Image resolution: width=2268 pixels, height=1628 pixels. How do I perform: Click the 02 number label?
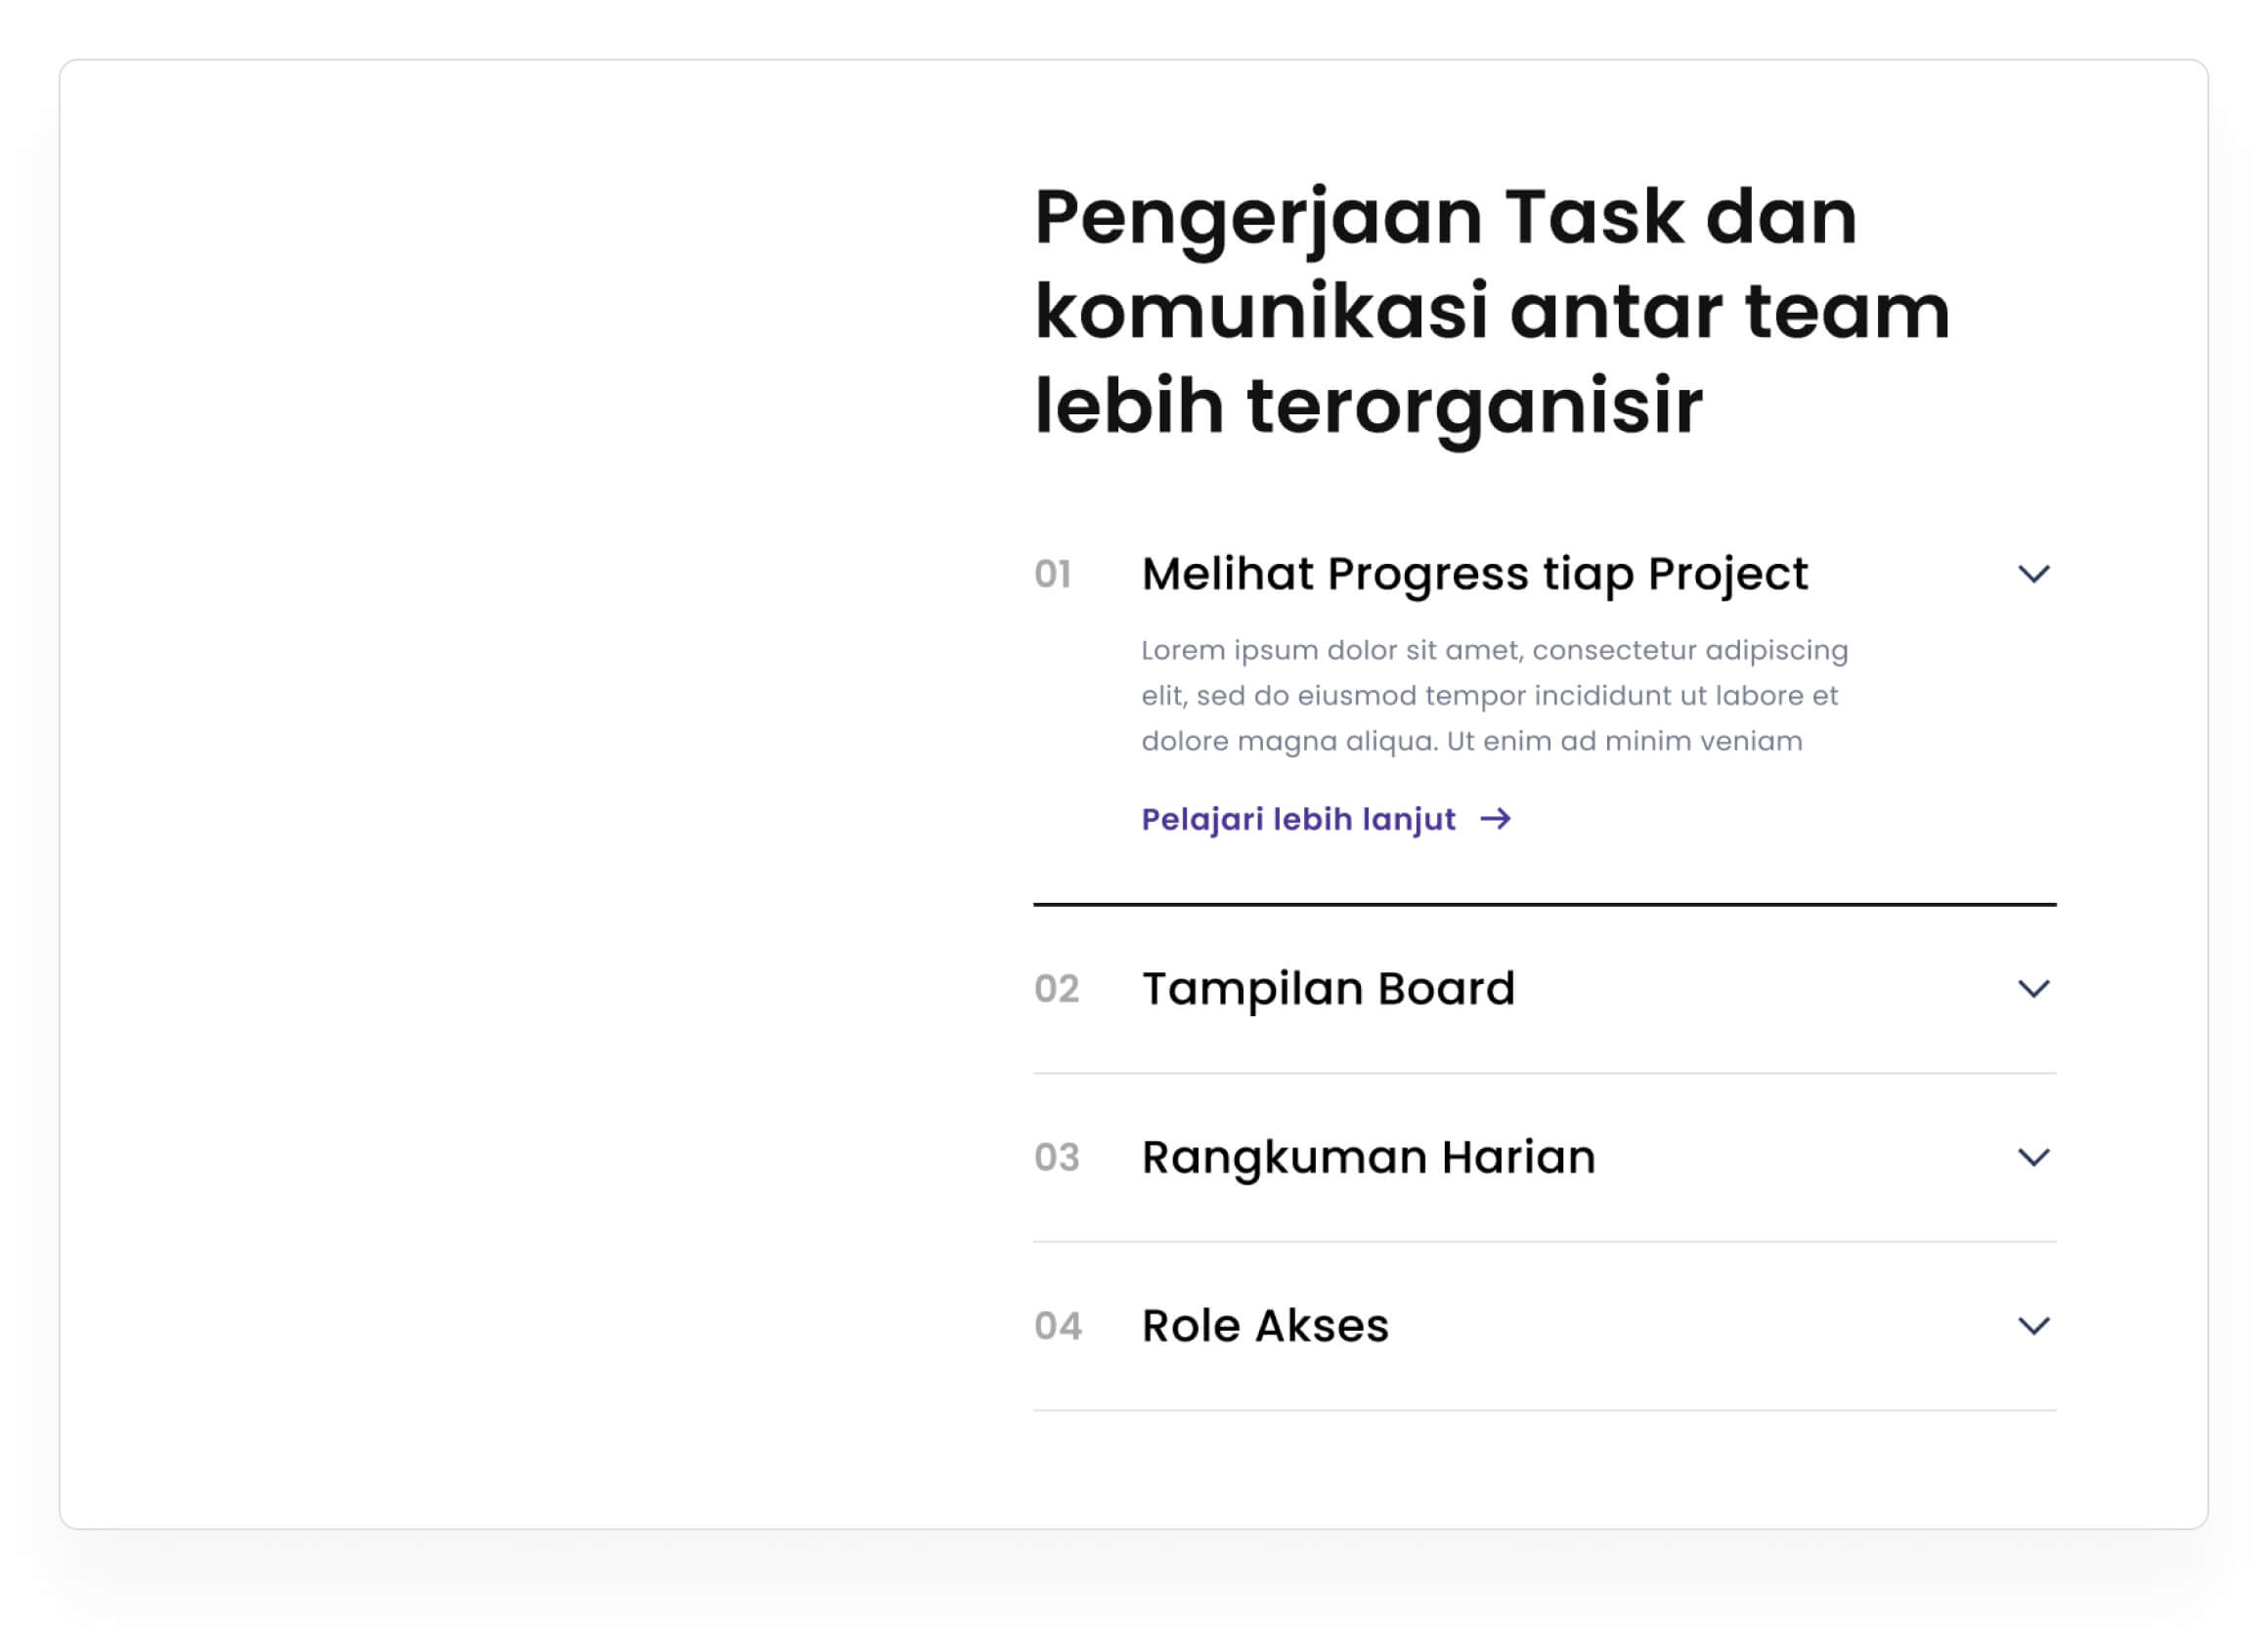[1056, 989]
